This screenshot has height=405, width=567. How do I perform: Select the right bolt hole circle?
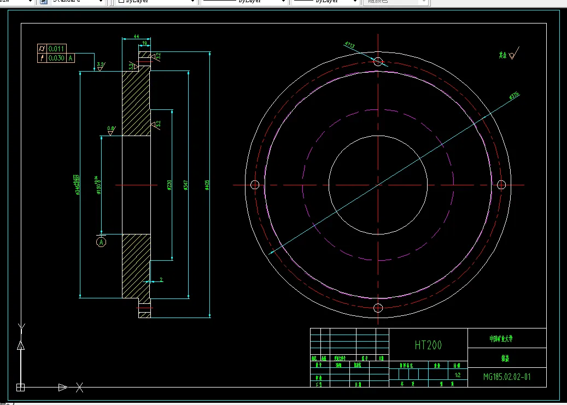coord(501,185)
